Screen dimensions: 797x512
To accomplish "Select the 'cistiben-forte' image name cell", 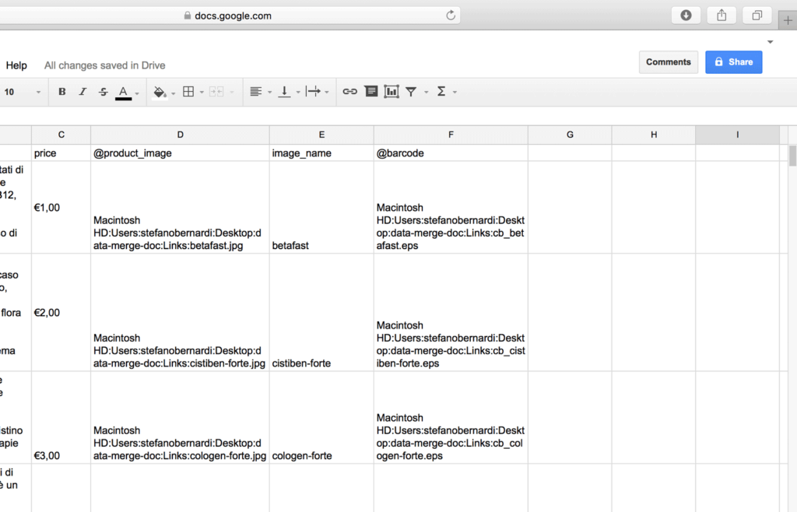I will click(x=321, y=312).
